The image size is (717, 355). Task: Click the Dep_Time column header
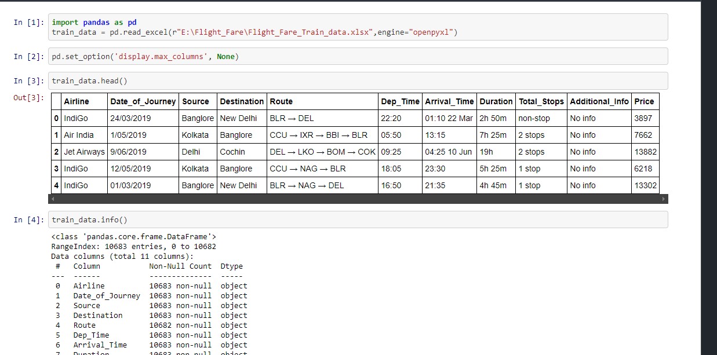(x=401, y=101)
